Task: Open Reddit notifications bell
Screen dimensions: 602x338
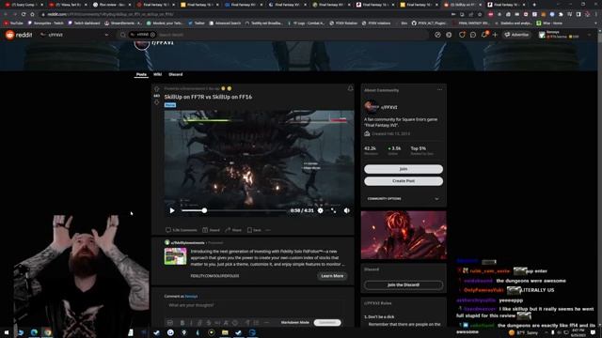Action: tap(484, 35)
